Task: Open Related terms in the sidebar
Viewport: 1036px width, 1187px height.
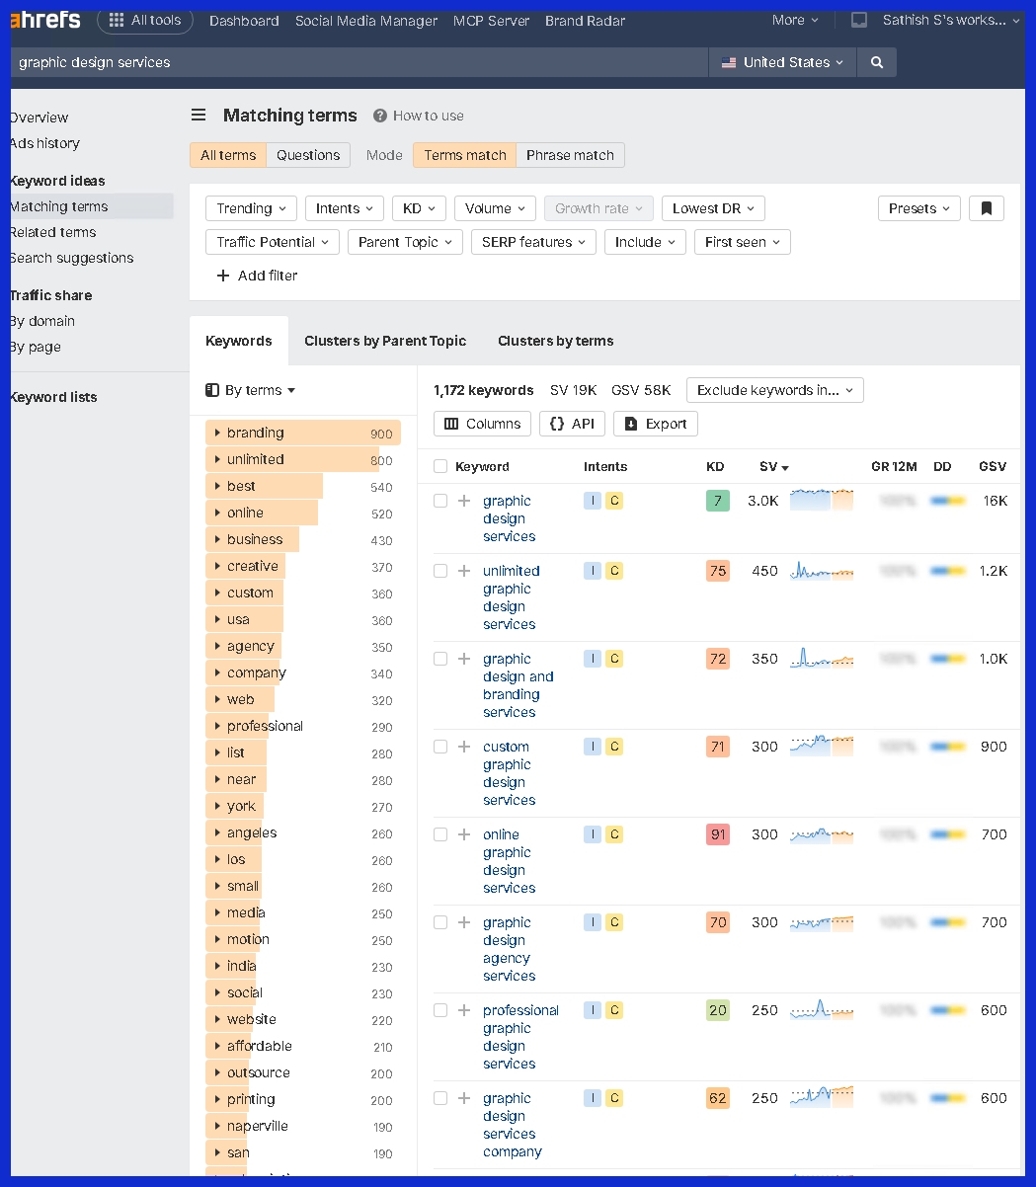Action: coord(52,231)
